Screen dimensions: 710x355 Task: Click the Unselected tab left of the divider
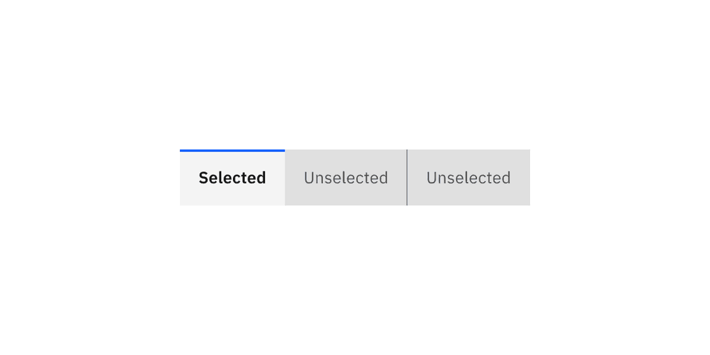point(346,177)
